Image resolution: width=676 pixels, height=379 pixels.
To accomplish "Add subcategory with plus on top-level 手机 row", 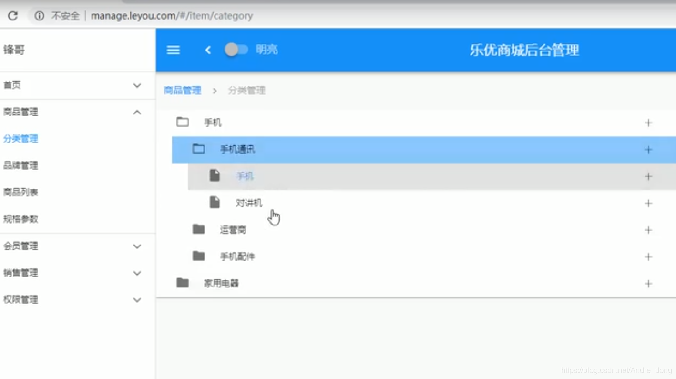I will point(648,123).
